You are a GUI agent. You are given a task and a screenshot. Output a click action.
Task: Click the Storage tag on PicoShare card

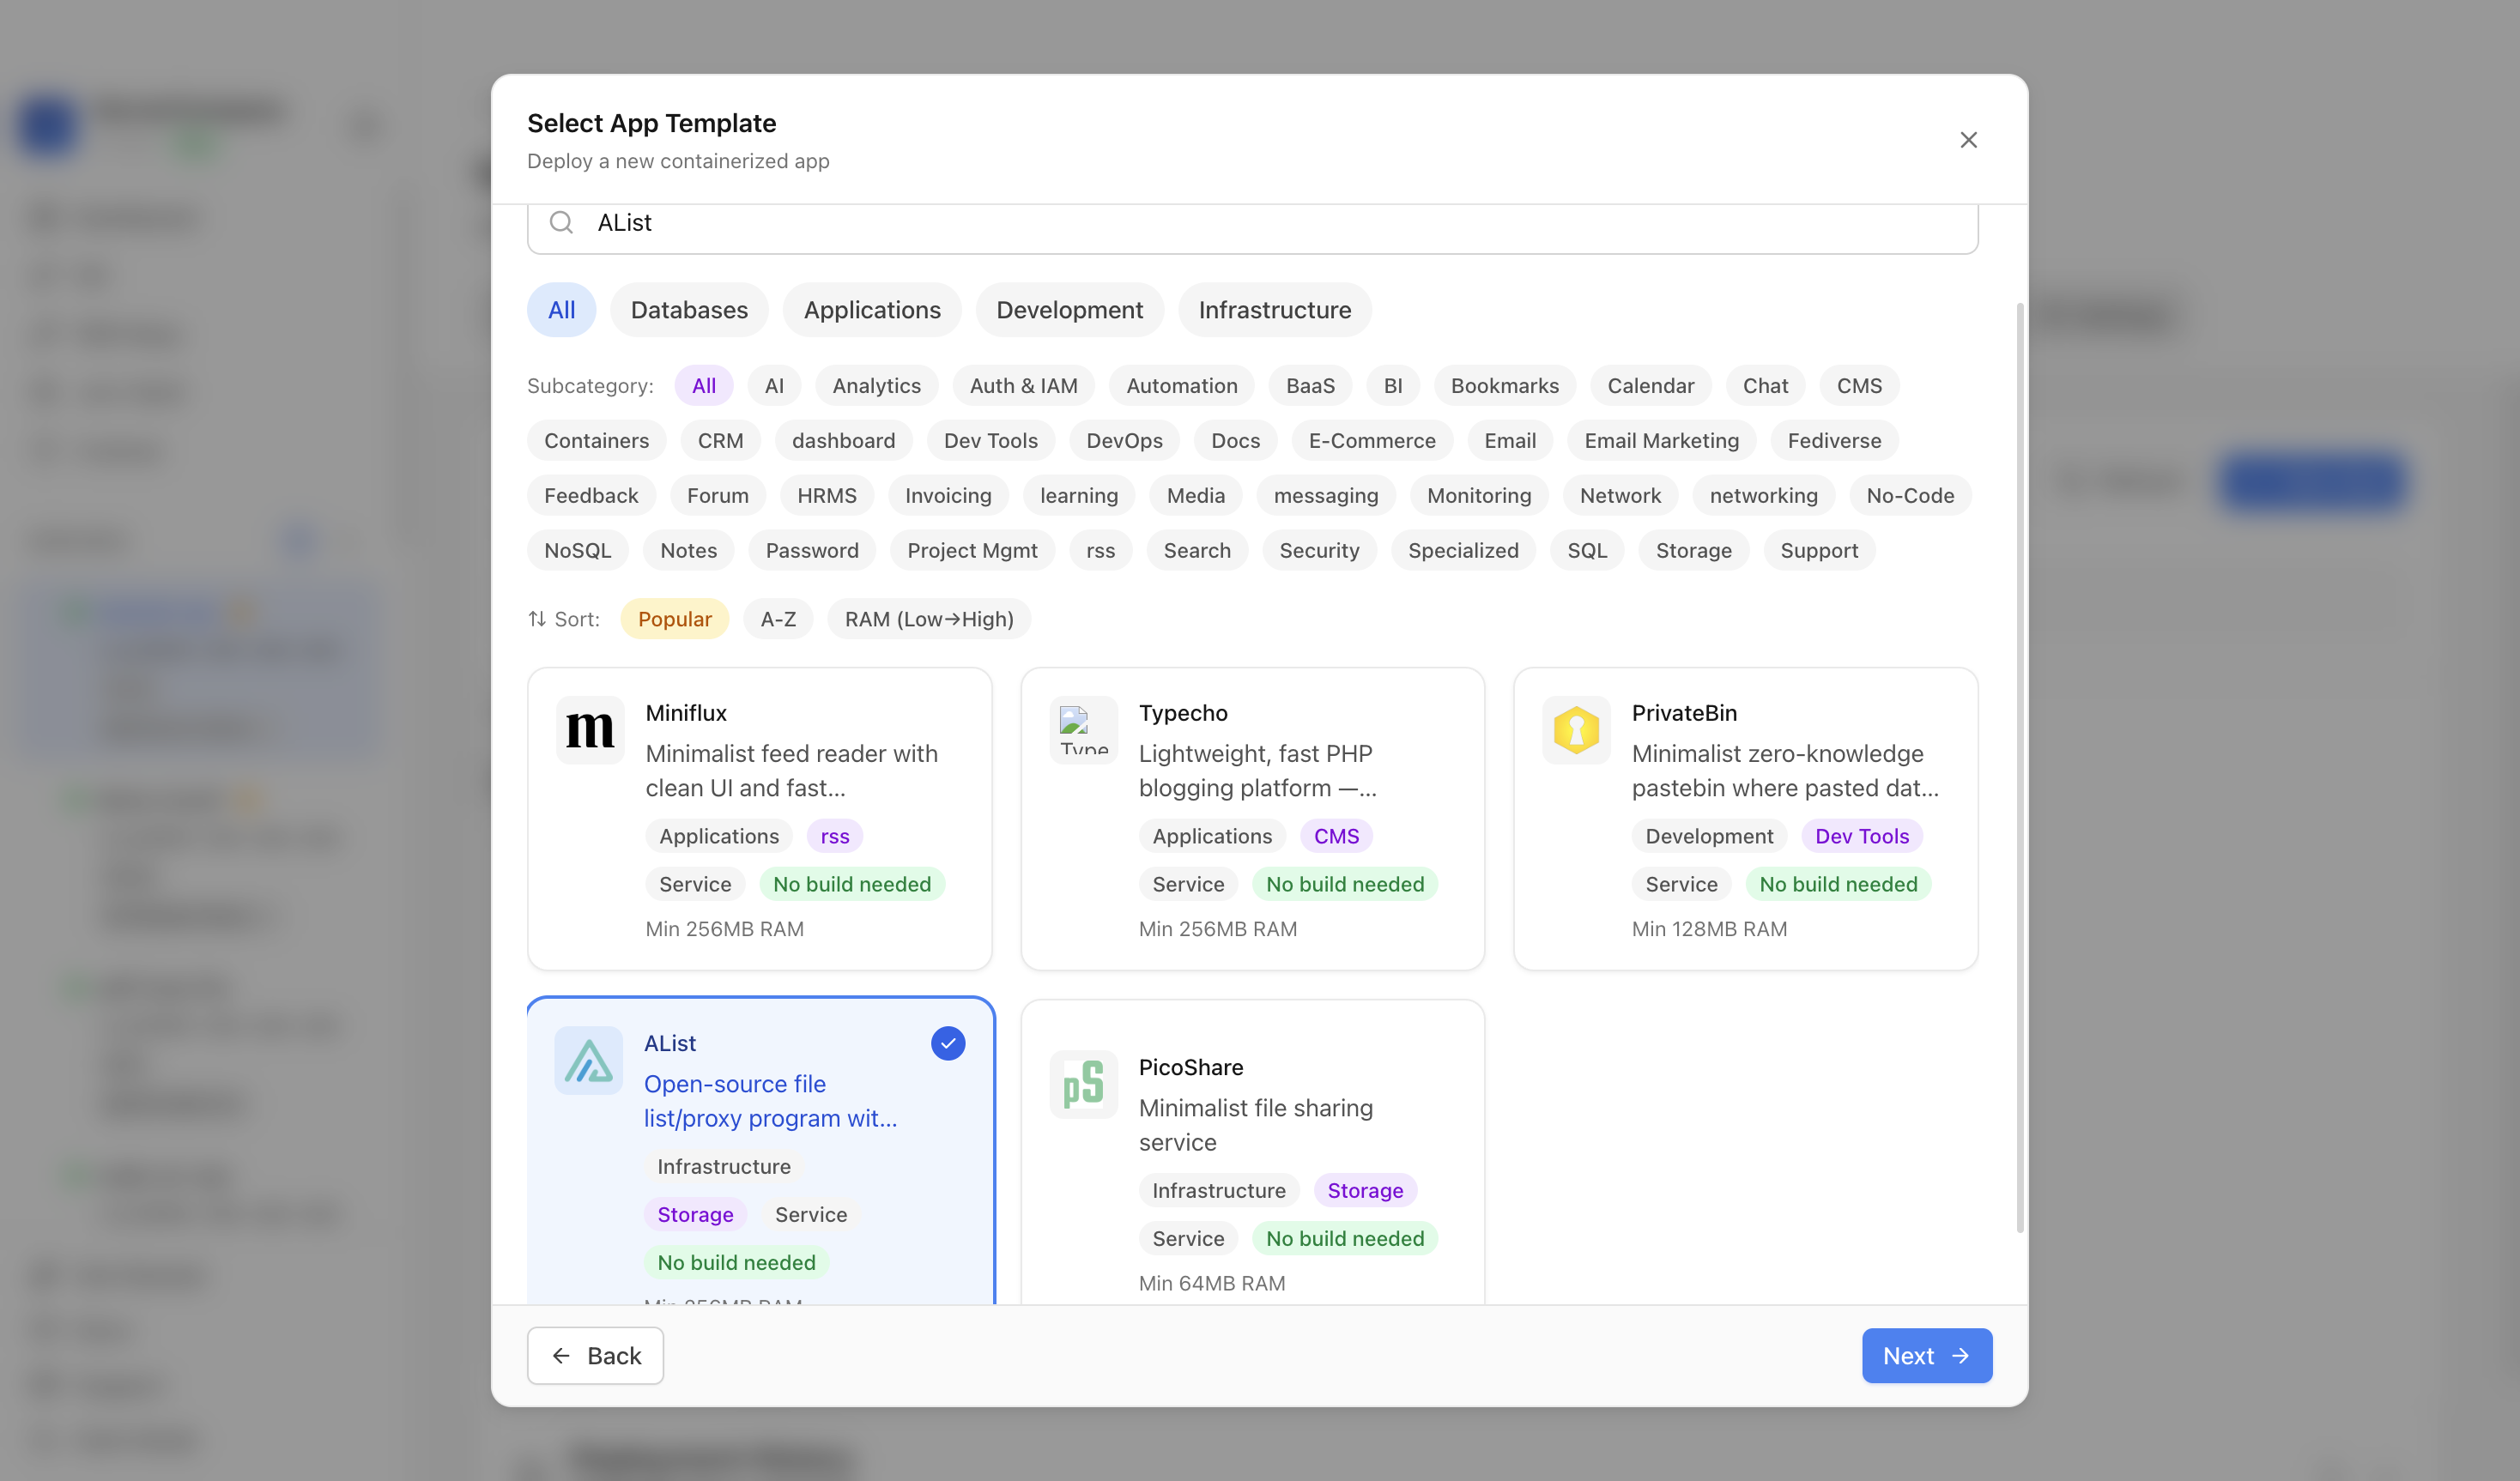click(1365, 1190)
